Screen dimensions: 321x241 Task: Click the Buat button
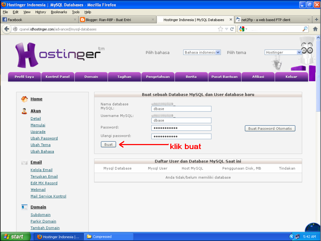coord(109,144)
